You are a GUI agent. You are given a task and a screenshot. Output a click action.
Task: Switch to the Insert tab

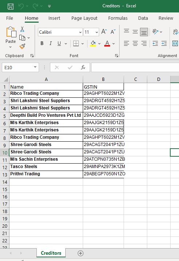54,18
